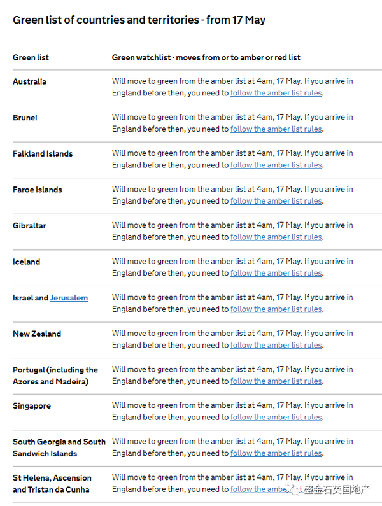Click the WeChat watermark logo icon
The height and width of the screenshot is (506, 382).
tap(295, 490)
